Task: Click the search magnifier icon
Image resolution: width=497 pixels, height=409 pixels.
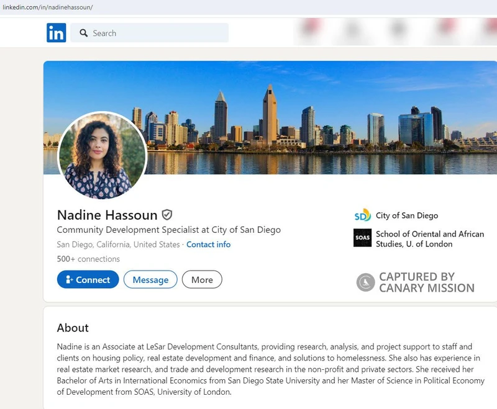Action: point(84,33)
